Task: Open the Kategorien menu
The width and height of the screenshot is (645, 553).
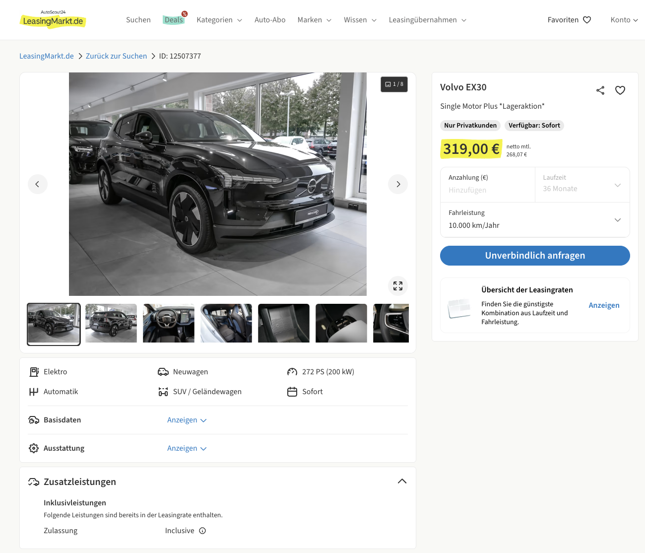Action: pyautogui.click(x=219, y=20)
